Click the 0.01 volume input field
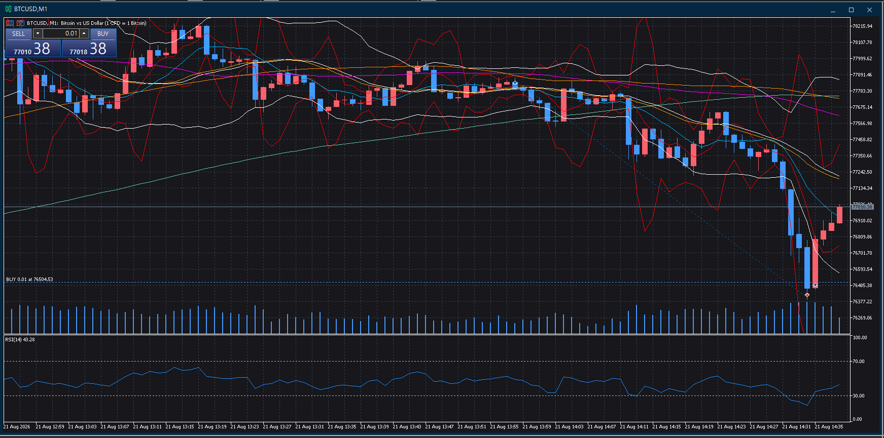The image size is (884, 438). tap(61, 33)
